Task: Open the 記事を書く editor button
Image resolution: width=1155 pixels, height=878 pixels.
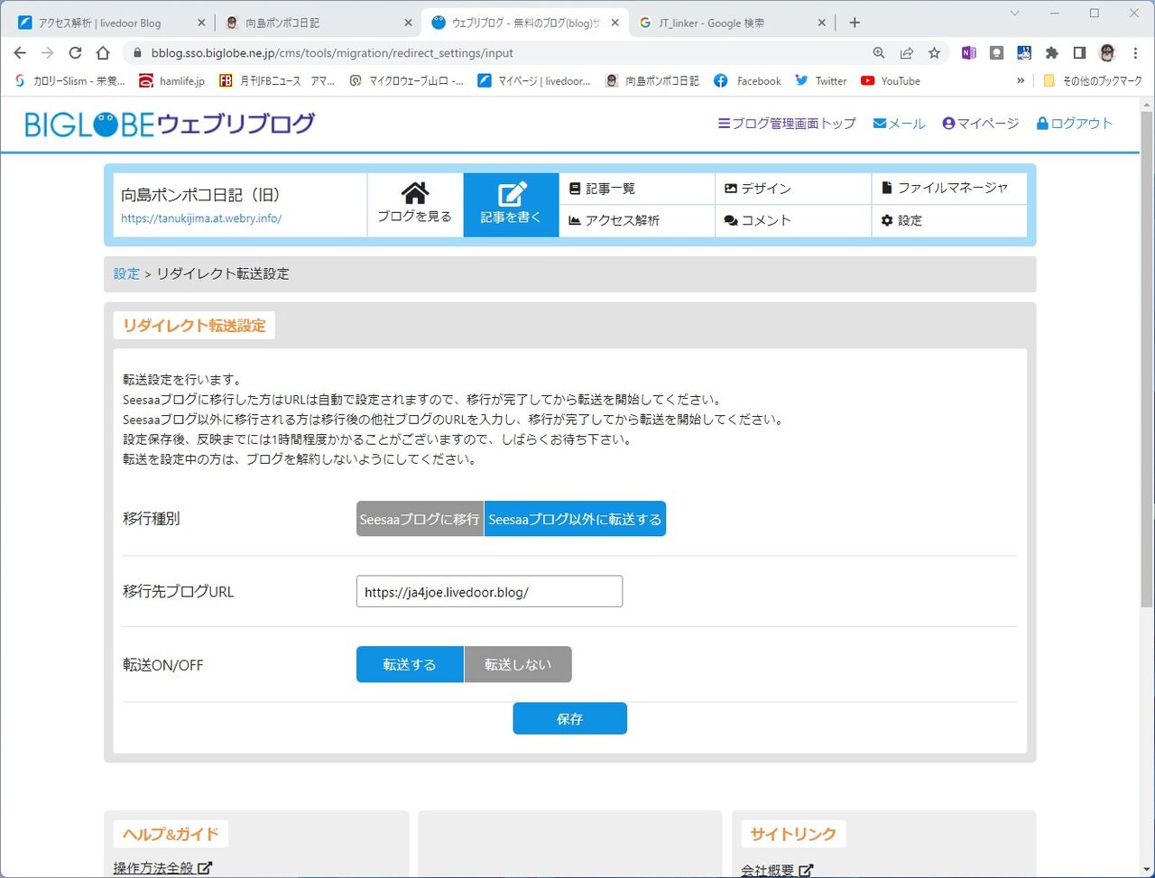Action: tap(511, 205)
